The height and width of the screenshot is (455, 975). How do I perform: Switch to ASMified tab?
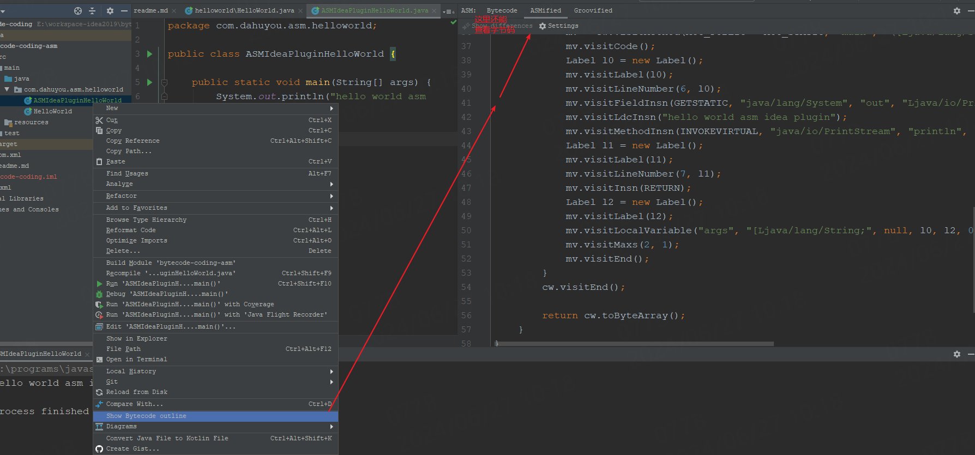(545, 11)
